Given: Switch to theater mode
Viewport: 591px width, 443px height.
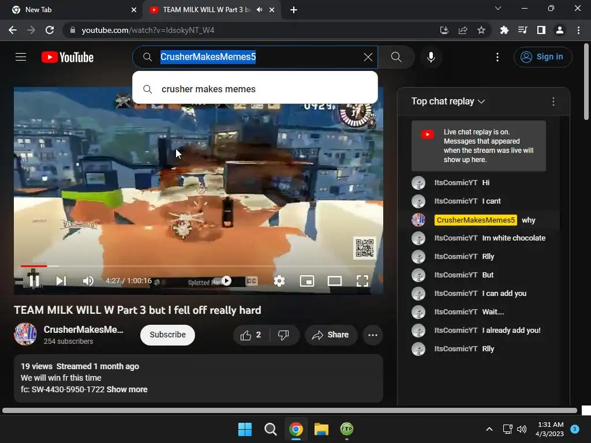Looking at the screenshot, I should pos(335,281).
